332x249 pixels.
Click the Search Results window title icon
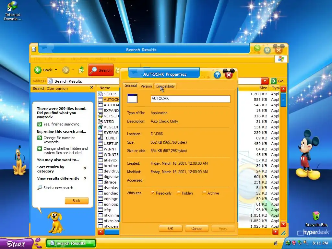34,50
